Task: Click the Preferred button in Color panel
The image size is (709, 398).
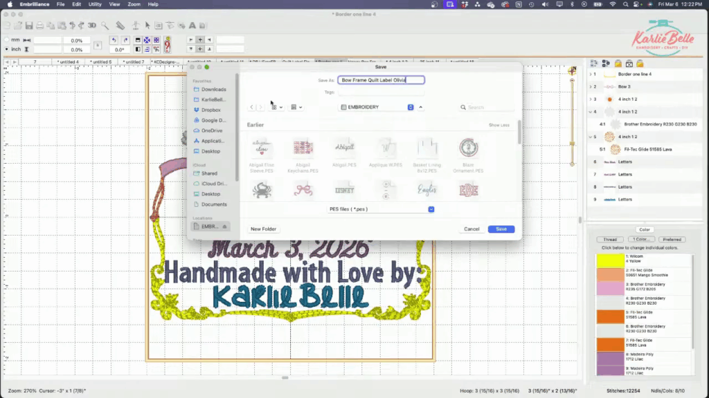Action: [x=672, y=240]
